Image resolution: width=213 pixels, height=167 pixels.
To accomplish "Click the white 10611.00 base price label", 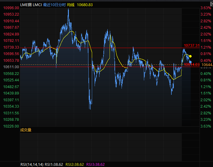I will pyautogui.click(x=11, y=67).
